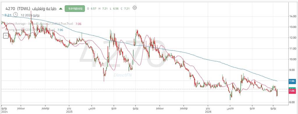Viewport: 298px width, 114px height.
Task: Click the 2024 start time-axis label
Action: (x=4, y=112)
